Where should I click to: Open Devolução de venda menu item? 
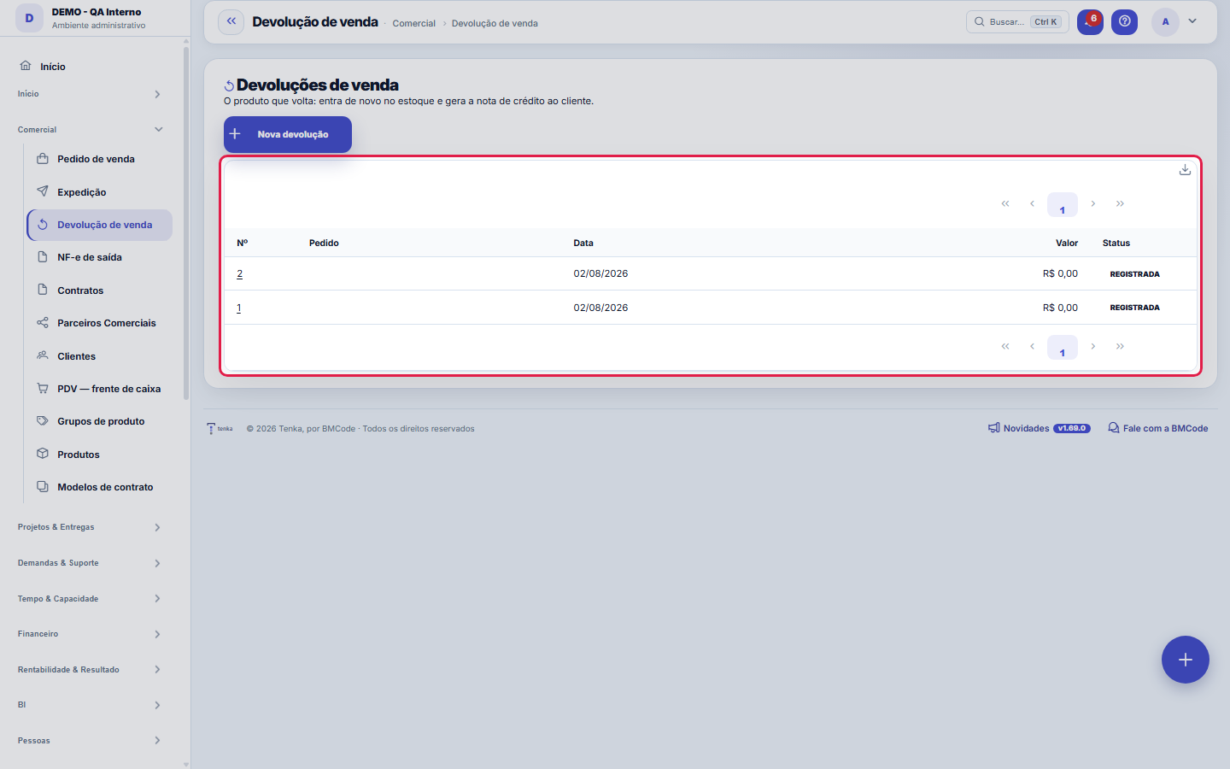100,225
